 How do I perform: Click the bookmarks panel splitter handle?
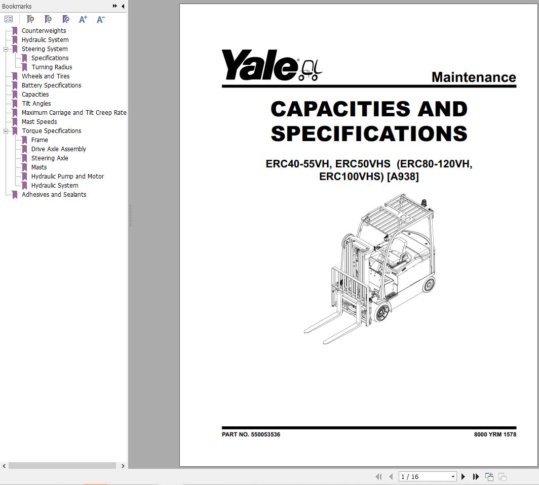point(130,215)
